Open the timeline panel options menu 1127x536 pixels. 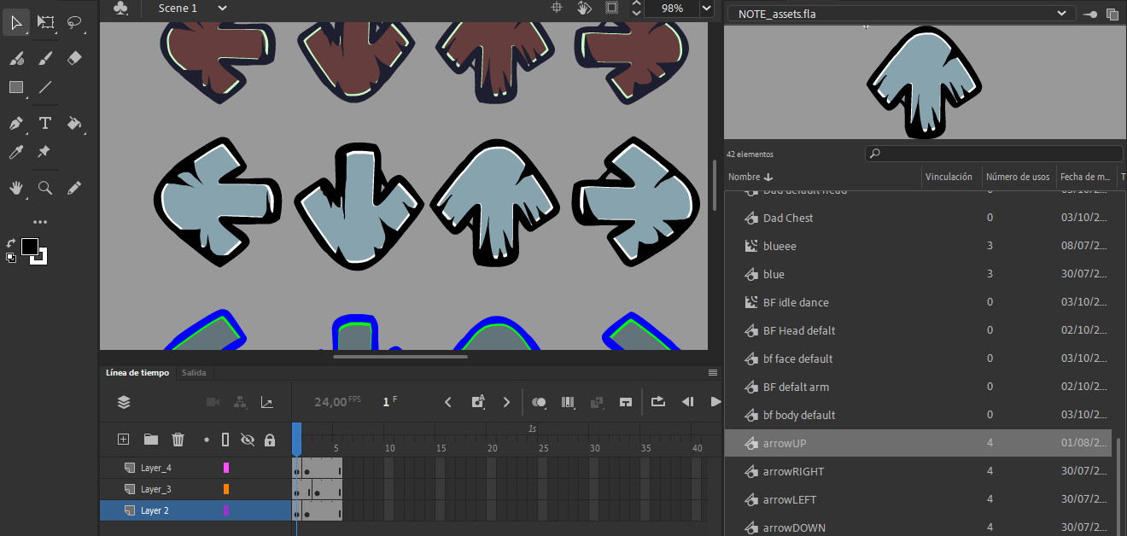(x=713, y=372)
